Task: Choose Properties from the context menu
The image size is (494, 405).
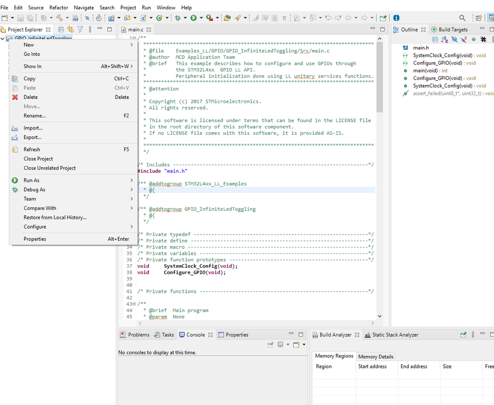Action: coord(35,239)
